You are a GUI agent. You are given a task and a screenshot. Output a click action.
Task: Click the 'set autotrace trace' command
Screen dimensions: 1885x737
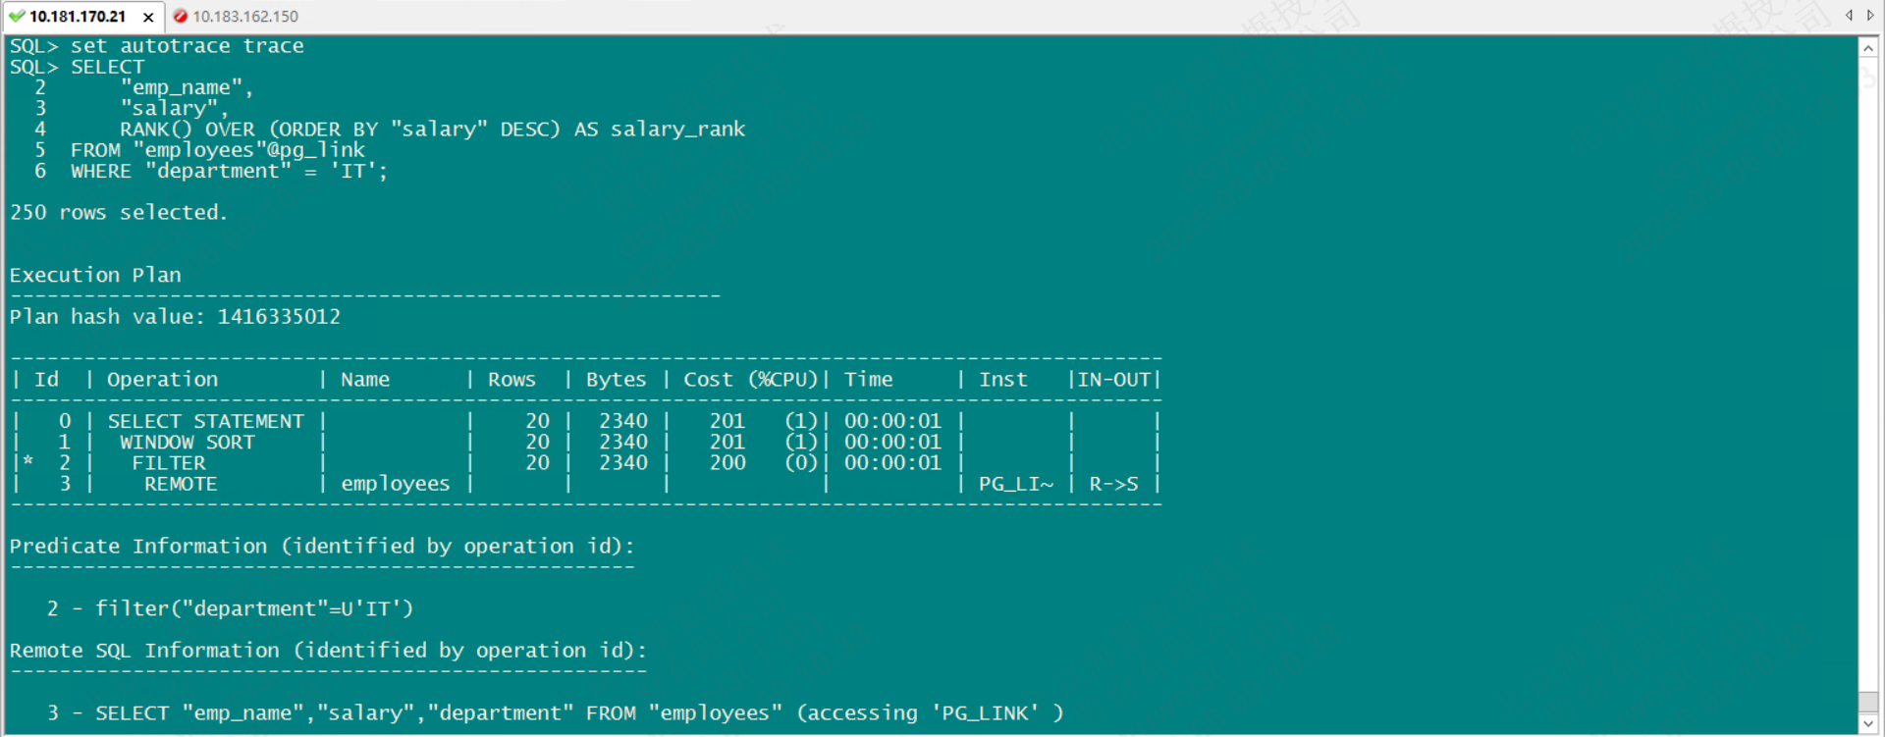pos(187,46)
